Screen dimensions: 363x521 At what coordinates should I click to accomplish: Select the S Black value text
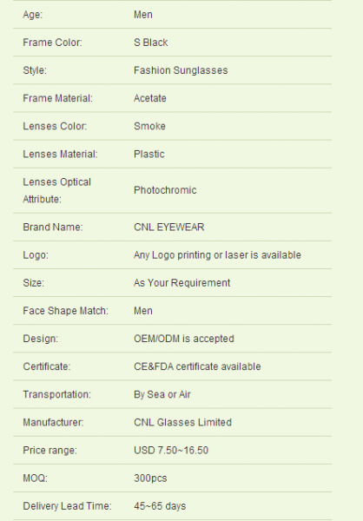pyautogui.click(x=150, y=43)
